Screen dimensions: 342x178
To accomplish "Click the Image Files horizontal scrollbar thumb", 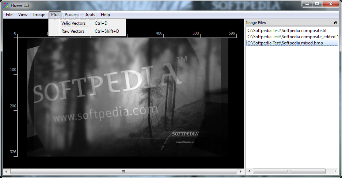I will [x=289, y=171].
